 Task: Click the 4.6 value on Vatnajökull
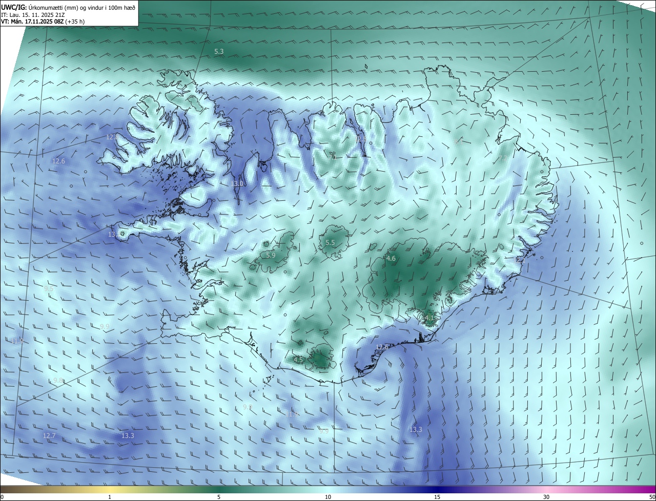pyautogui.click(x=391, y=259)
